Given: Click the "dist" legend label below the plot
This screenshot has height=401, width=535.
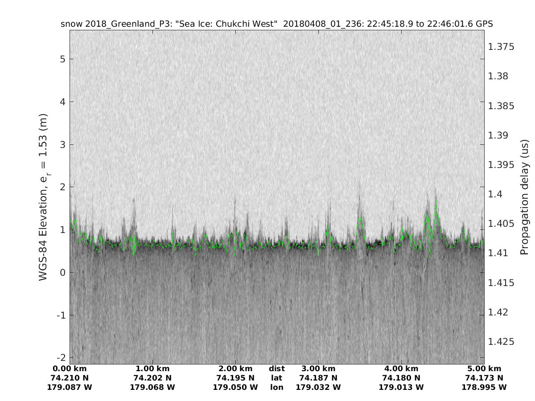Looking at the screenshot, I should pos(277,368).
